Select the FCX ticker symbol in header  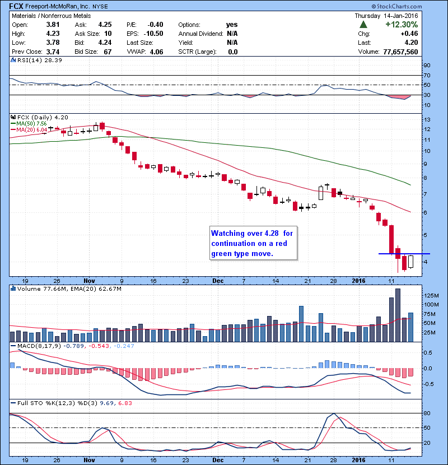[x=16, y=6]
